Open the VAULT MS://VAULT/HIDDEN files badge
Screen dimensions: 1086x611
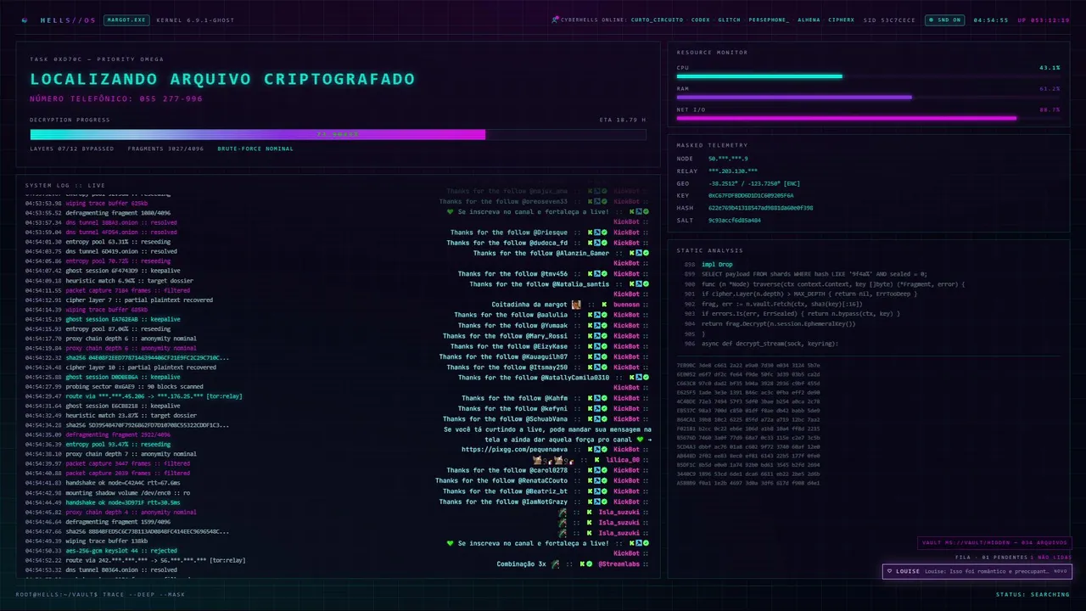[x=994, y=543]
